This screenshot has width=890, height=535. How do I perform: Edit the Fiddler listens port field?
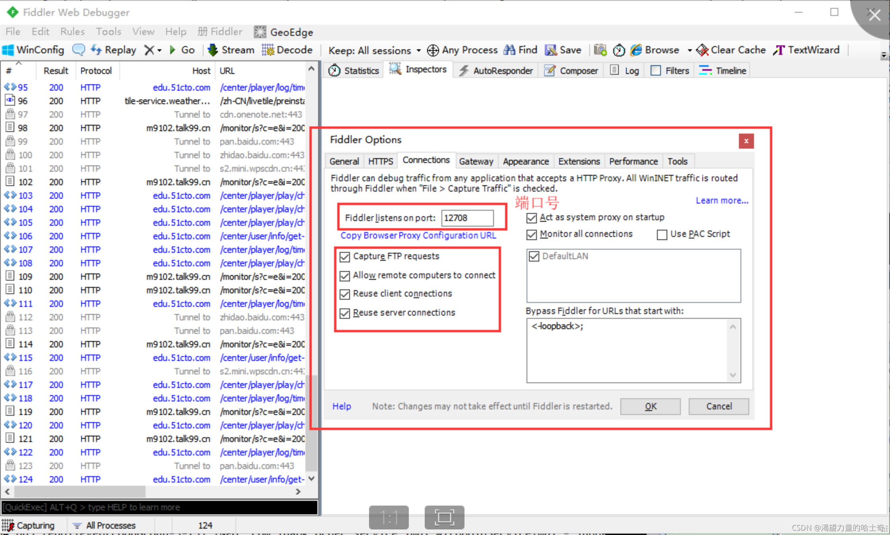coord(467,217)
